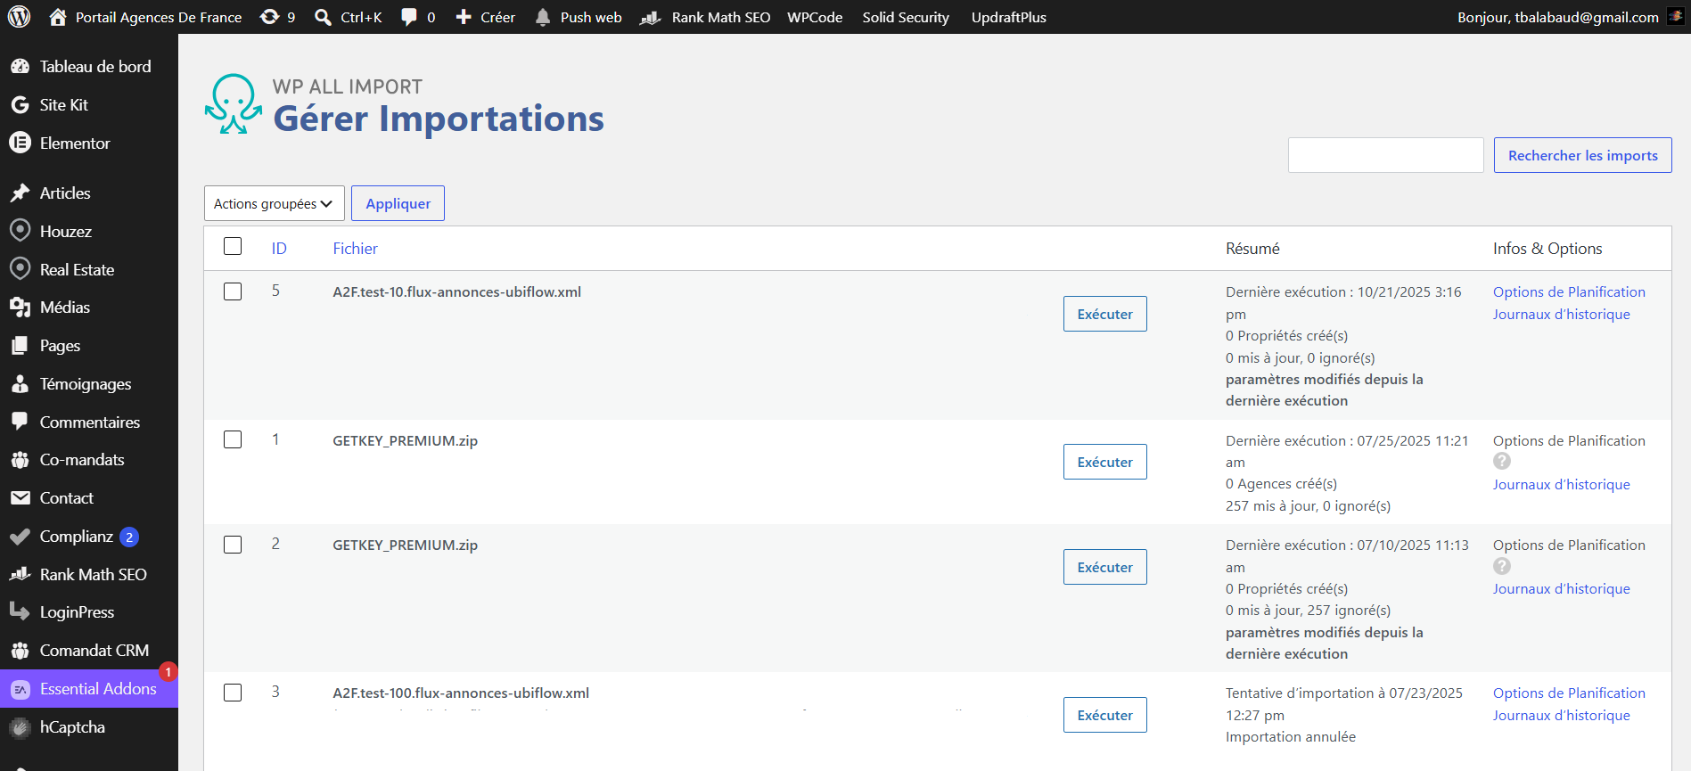Open Rank Math SEO in the sidebar
The image size is (1691, 771).
pos(93,575)
